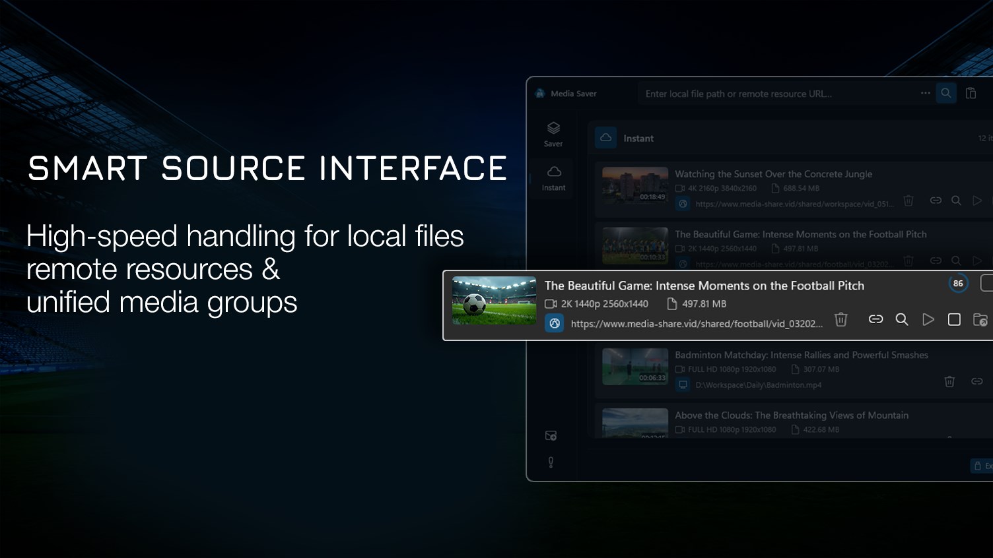Click the source icon in the highlighted football card

pyautogui.click(x=554, y=323)
